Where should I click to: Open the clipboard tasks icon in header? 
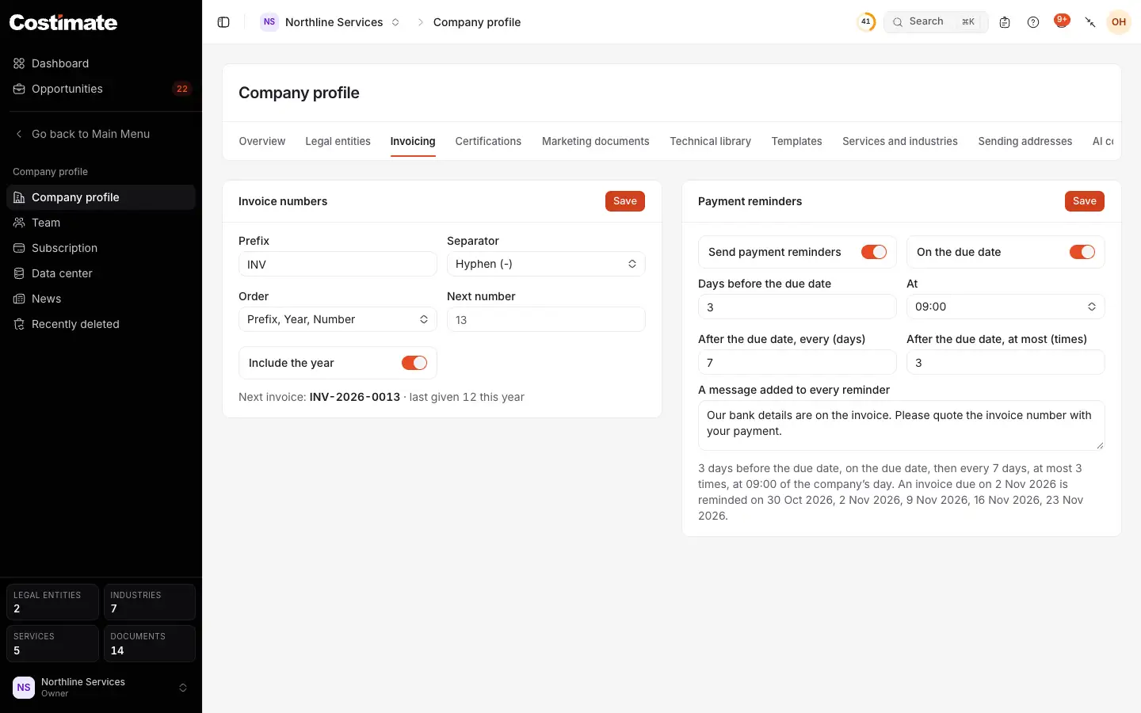(1005, 22)
